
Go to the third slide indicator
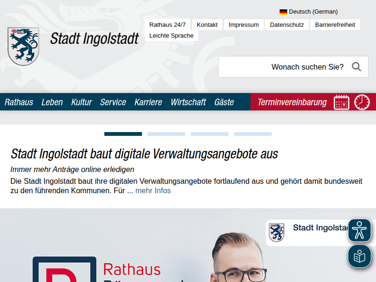click(x=210, y=134)
